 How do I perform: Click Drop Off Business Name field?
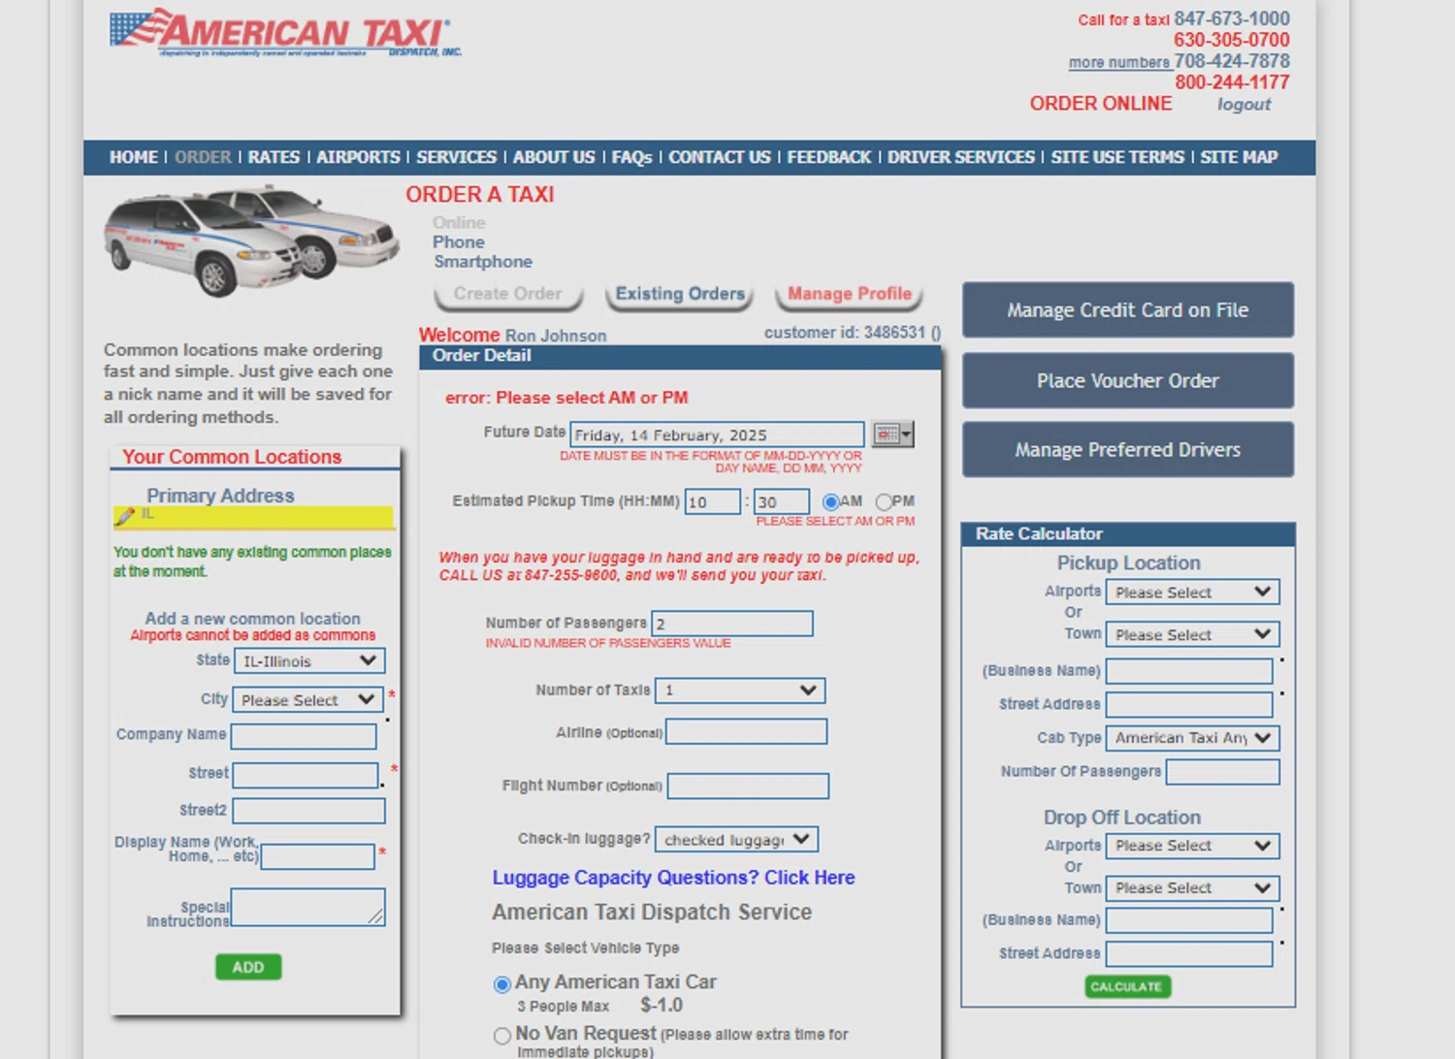(1190, 920)
